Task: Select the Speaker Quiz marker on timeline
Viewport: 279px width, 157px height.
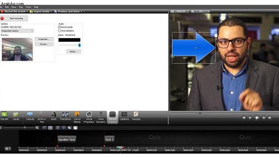Action: pos(67,139)
